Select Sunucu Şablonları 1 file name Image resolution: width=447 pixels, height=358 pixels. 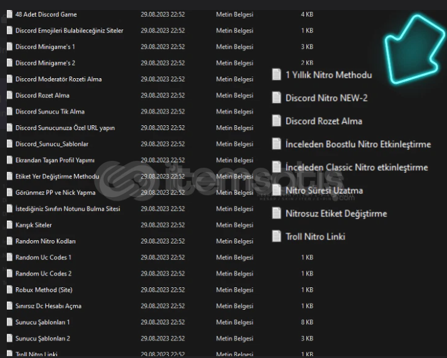pos(43,322)
